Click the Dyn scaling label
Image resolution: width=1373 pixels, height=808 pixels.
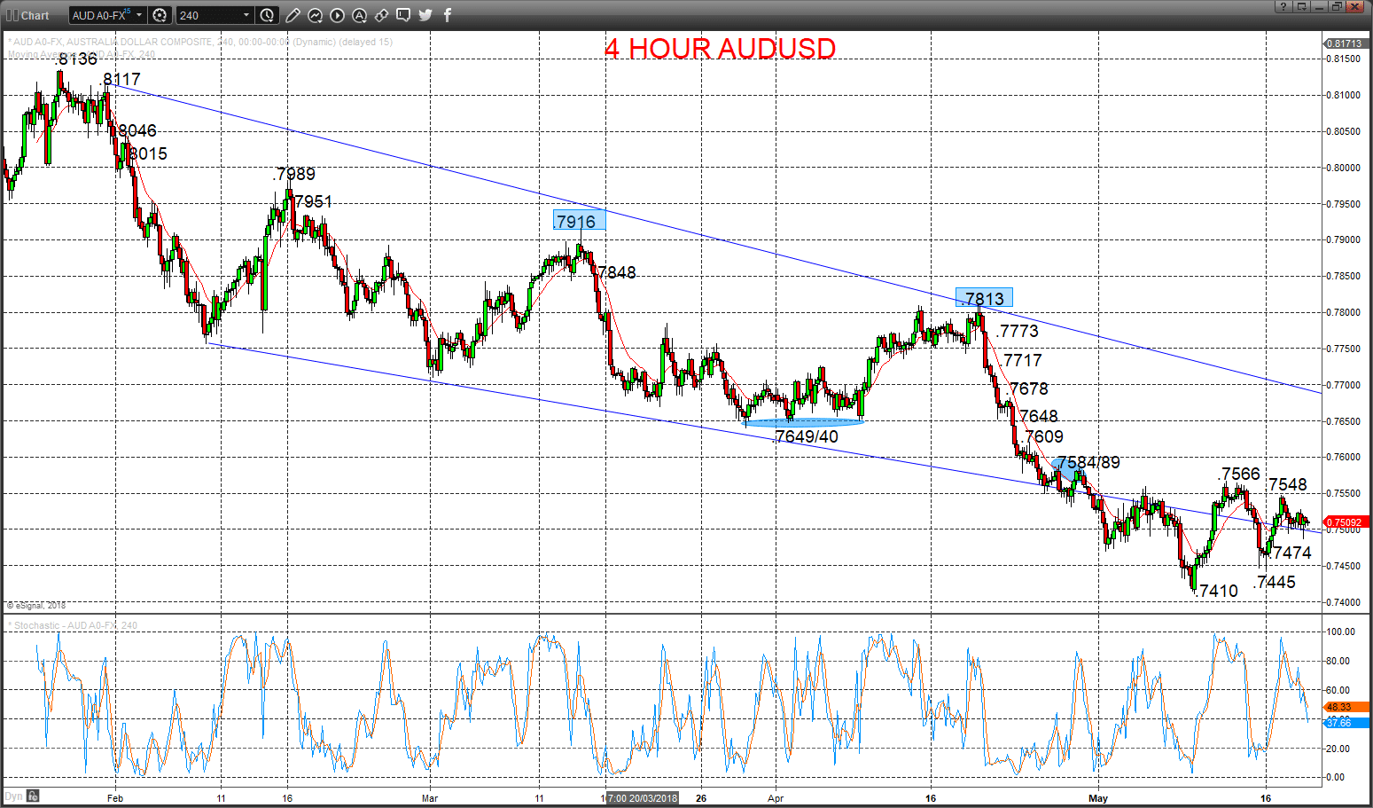coord(13,796)
